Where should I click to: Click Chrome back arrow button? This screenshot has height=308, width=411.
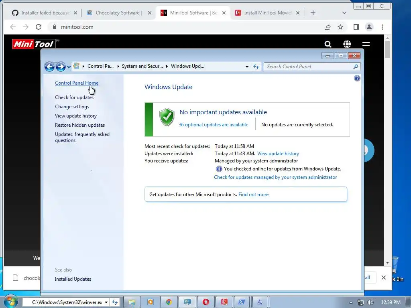[x=13, y=27]
